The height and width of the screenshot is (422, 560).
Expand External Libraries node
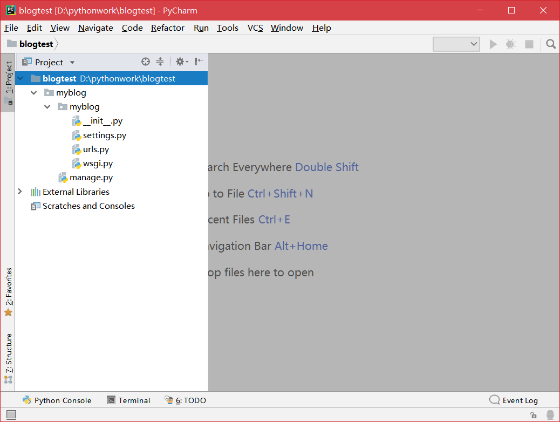click(20, 192)
